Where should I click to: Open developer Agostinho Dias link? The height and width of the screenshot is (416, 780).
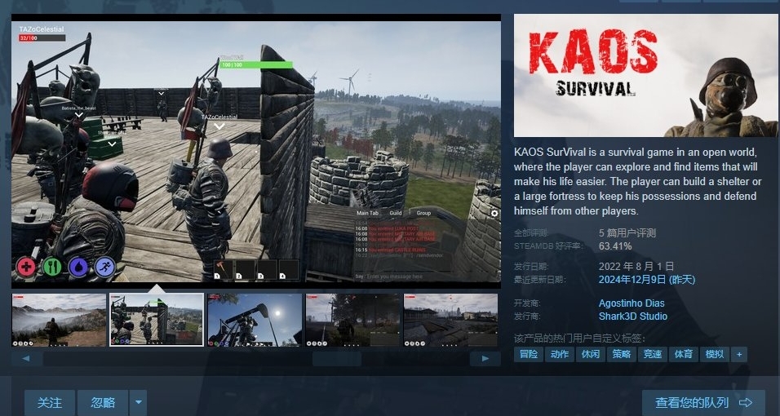(632, 303)
